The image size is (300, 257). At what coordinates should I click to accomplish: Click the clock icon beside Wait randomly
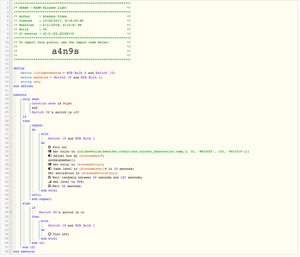[x=49, y=177]
